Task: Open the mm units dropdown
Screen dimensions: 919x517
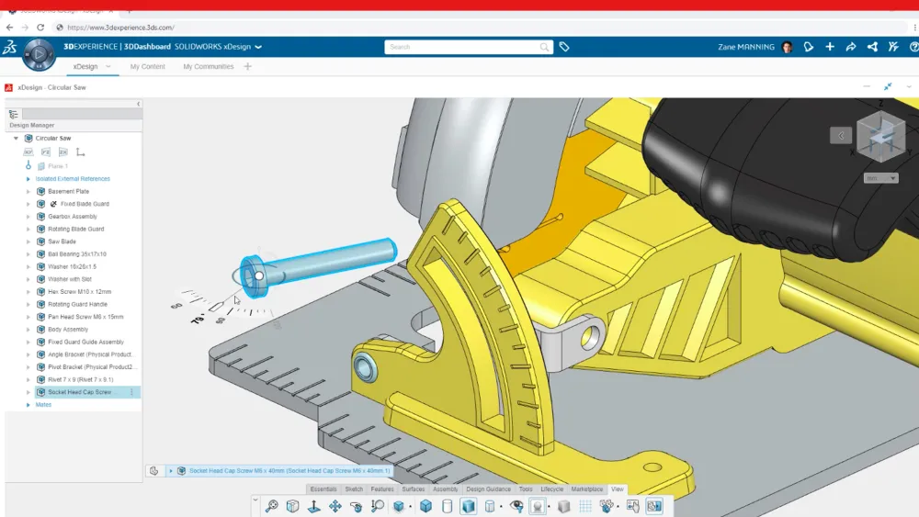Action: pos(881,178)
